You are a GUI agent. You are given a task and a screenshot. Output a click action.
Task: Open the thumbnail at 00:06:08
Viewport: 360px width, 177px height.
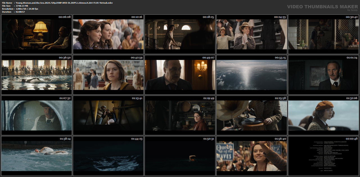click(37, 34)
